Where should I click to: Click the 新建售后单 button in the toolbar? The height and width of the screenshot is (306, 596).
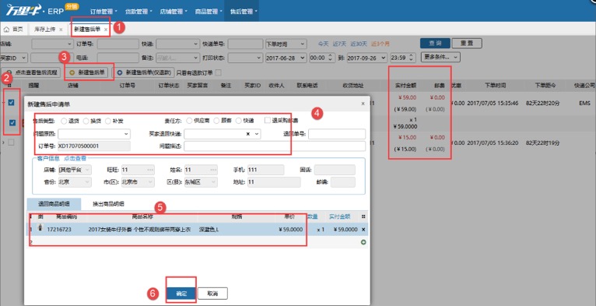[x=86, y=72]
